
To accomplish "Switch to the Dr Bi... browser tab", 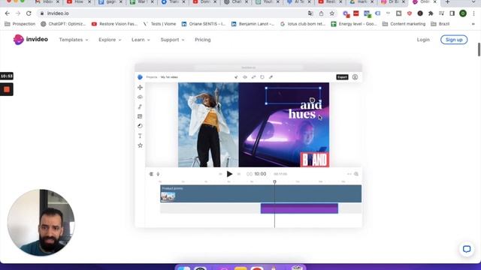I will (x=393, y=2).
